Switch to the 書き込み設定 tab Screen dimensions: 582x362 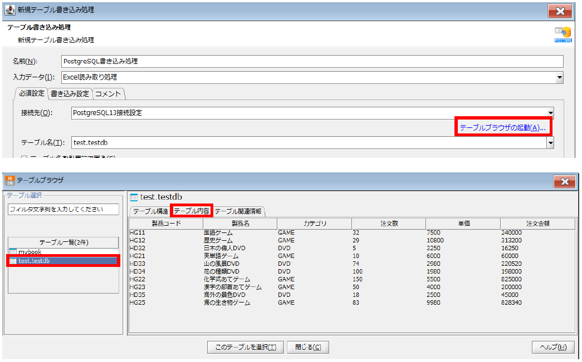70,93
